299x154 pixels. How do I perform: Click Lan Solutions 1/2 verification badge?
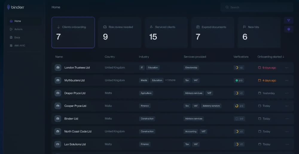[239, 144]
